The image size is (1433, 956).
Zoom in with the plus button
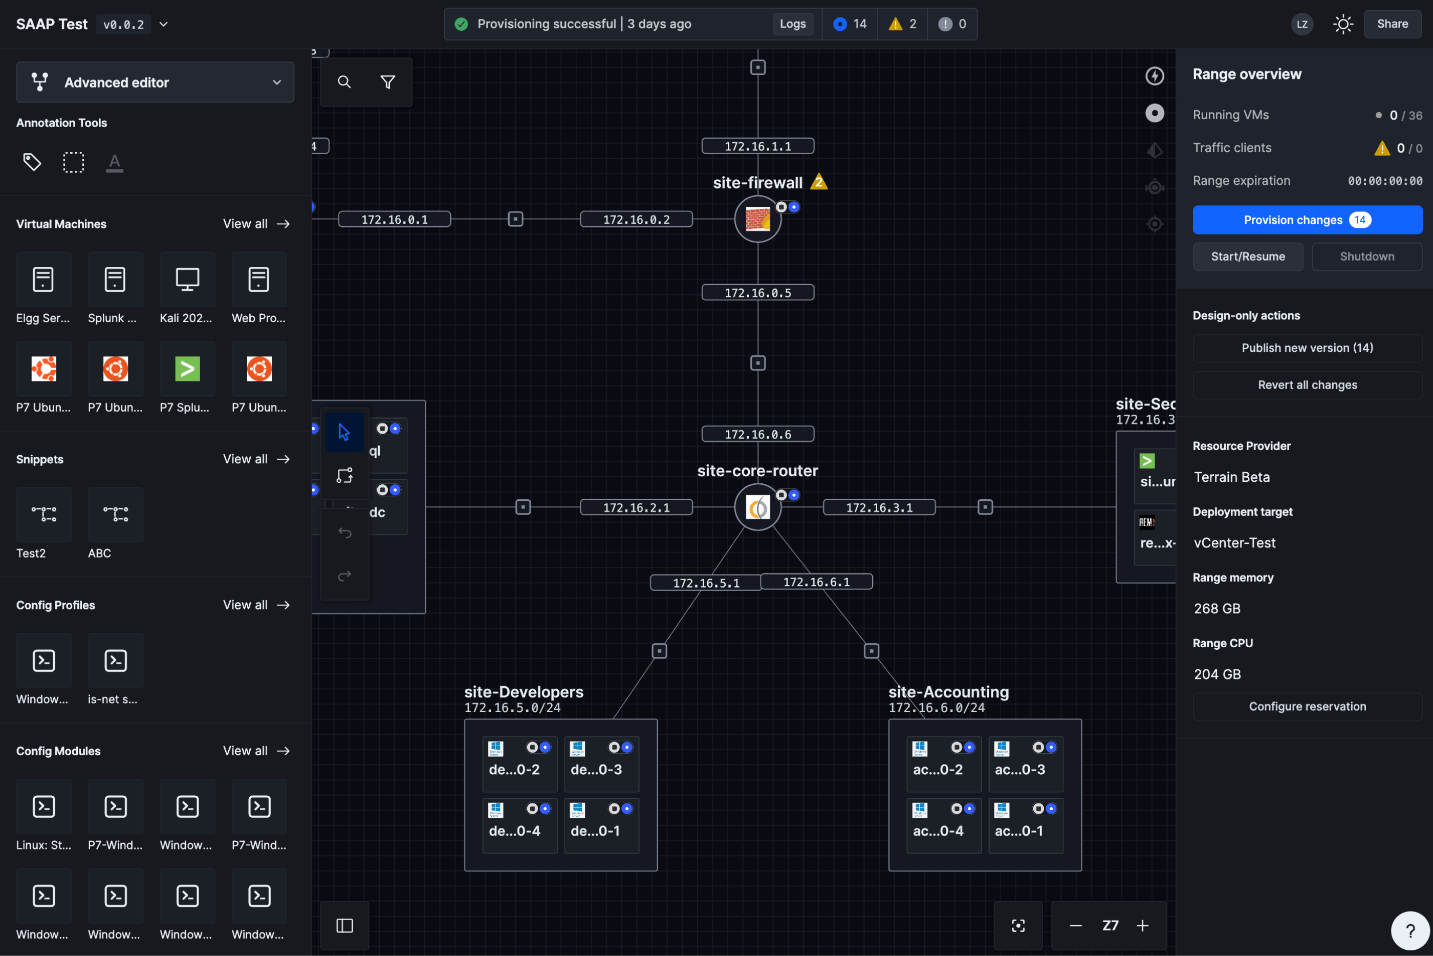coord(1142,925)
